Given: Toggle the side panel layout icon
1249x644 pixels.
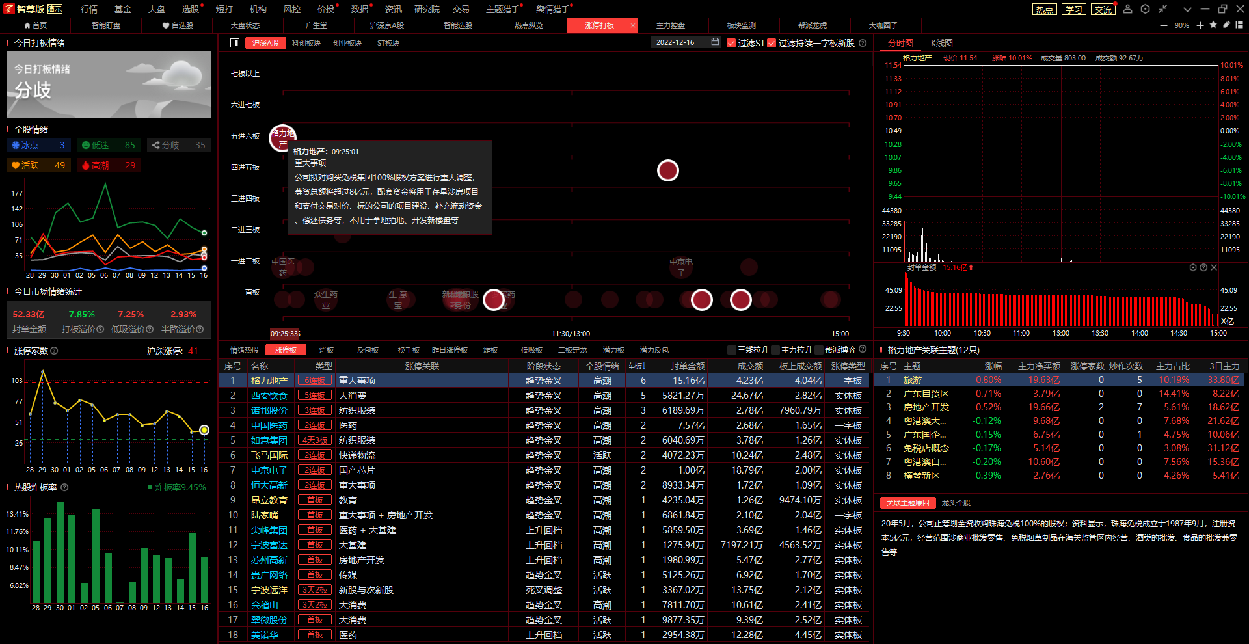Looking at the screenshot, I should pyautogui.click(x=235, y=43).
